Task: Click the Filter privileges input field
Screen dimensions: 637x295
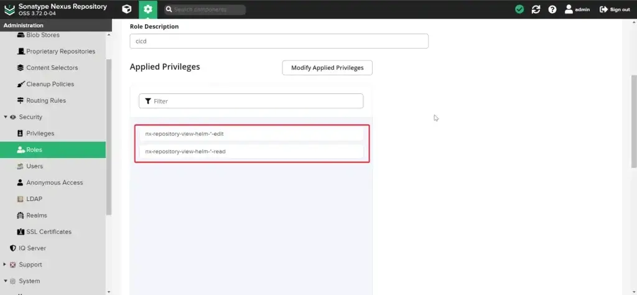Action: pyautogui.click(x=251, y=101)
